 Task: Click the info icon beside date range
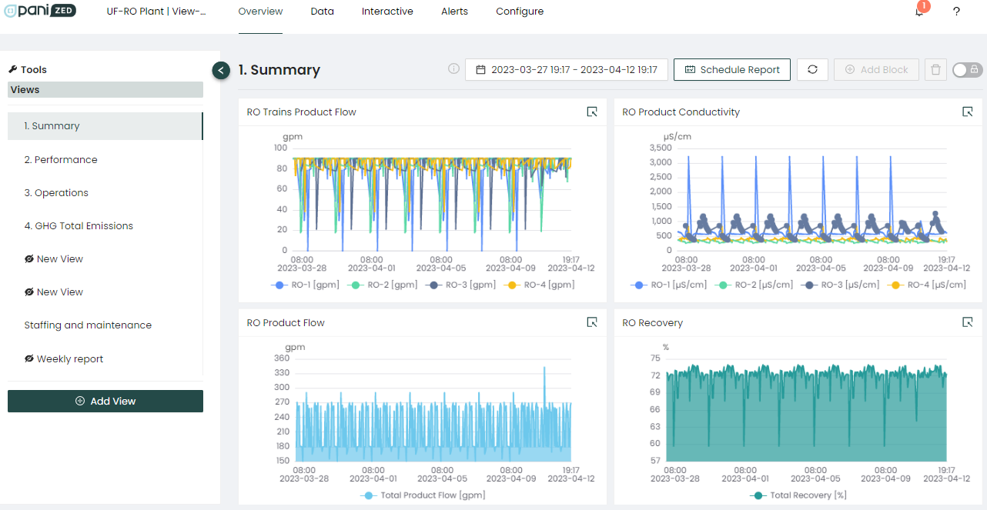click(x=453, y=69)
